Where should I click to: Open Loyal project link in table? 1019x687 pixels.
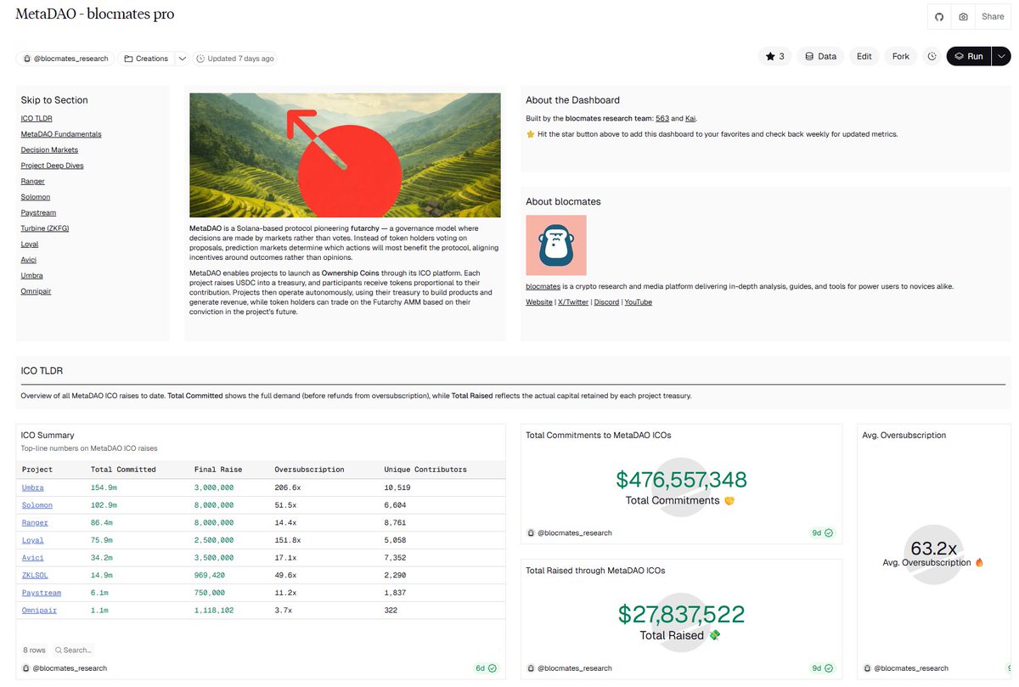(32, 540)
